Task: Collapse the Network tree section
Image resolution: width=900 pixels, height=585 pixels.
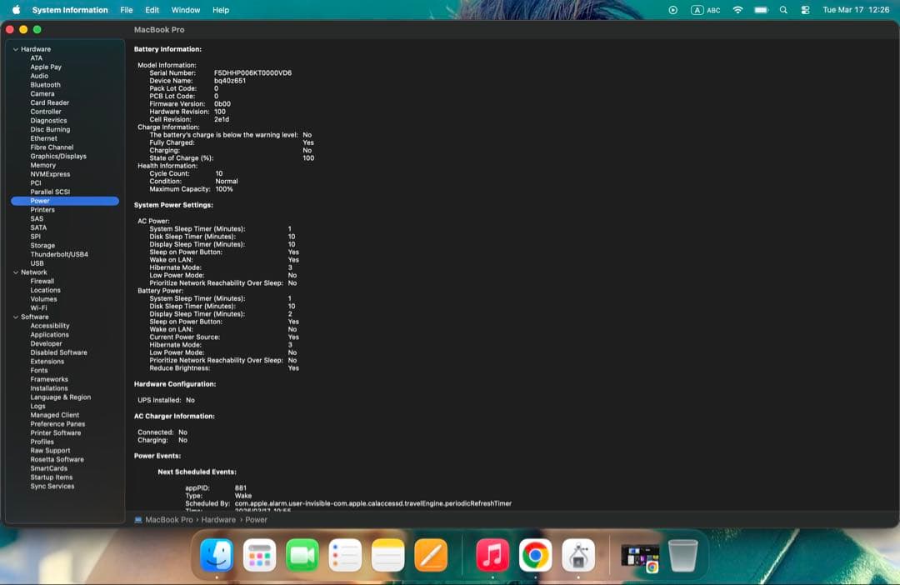Action: [15, 272]
